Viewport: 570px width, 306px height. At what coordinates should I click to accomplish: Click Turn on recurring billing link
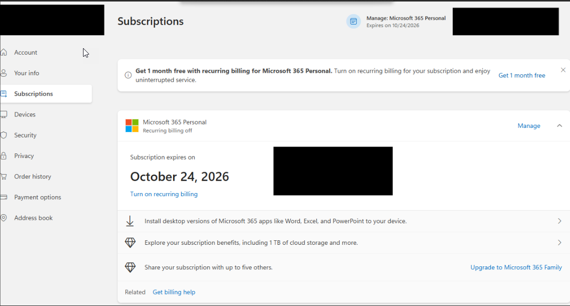164,194
